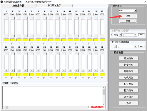Click right arrow of 控制动作完成时间 slider
147x111 pixels.
click(x=136, y=35)
